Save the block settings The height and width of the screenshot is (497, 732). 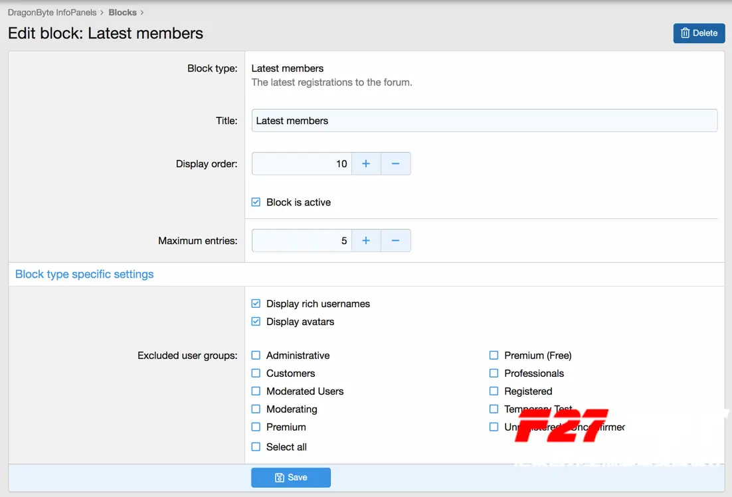(x=291, y=477)
